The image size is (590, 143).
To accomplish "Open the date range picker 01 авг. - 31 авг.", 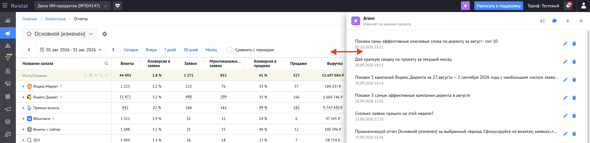I will [x=71, y=50].
